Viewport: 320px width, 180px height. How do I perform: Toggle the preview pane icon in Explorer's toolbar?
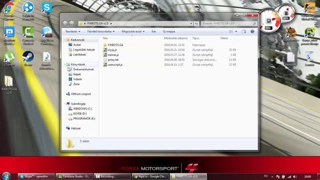point(244,31)
